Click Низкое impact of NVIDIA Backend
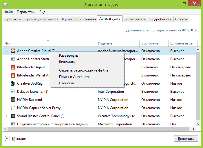 coord(176,100)
